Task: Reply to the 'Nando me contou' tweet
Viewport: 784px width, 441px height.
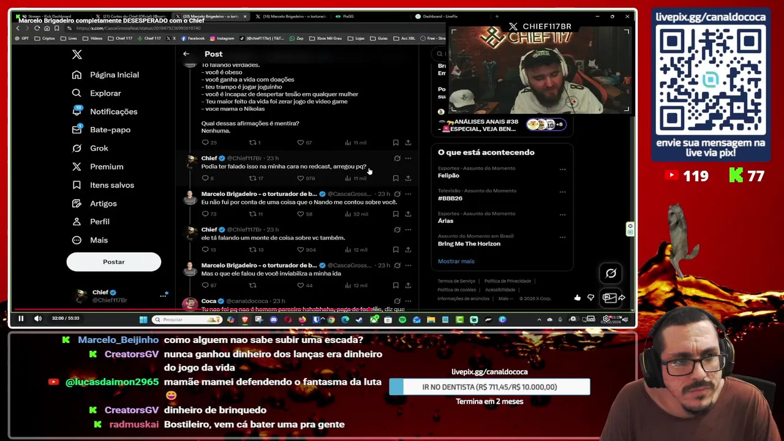Action: click(205, 214)
